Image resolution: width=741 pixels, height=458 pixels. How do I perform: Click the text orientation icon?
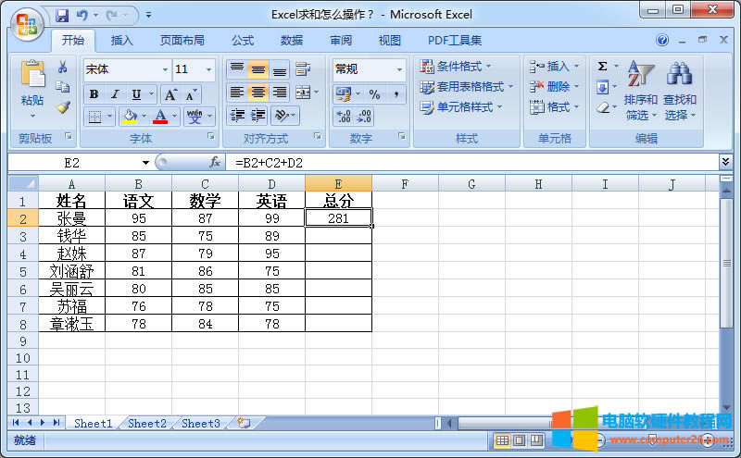pos(283,116)
